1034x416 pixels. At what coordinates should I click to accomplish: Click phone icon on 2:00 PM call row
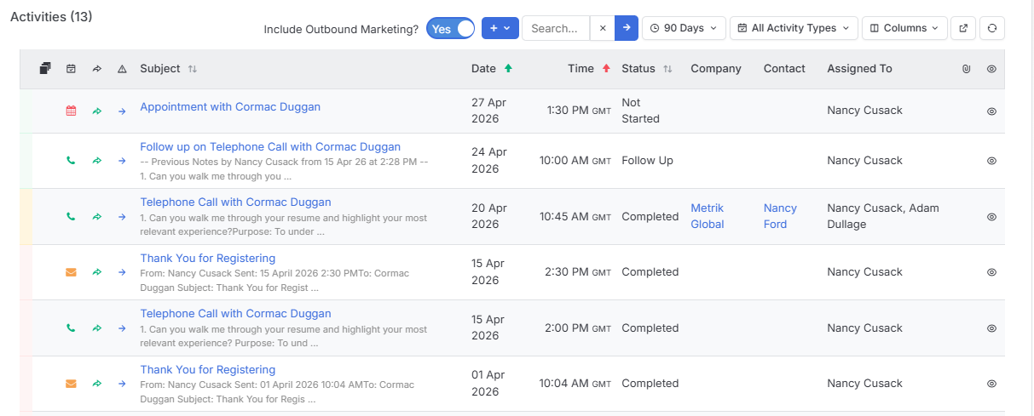pos(71,328)
